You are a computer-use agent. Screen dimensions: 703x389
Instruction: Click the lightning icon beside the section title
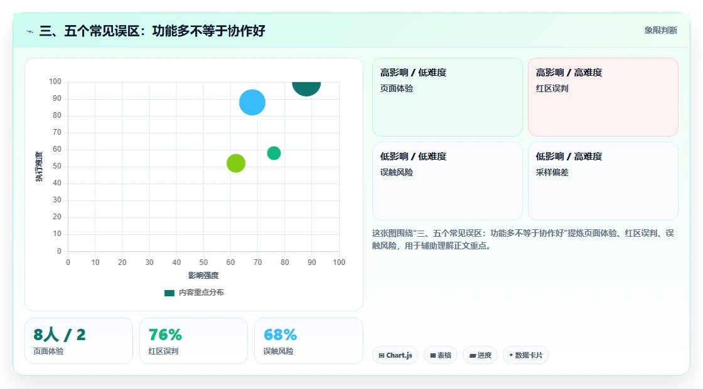pos(30,31)
